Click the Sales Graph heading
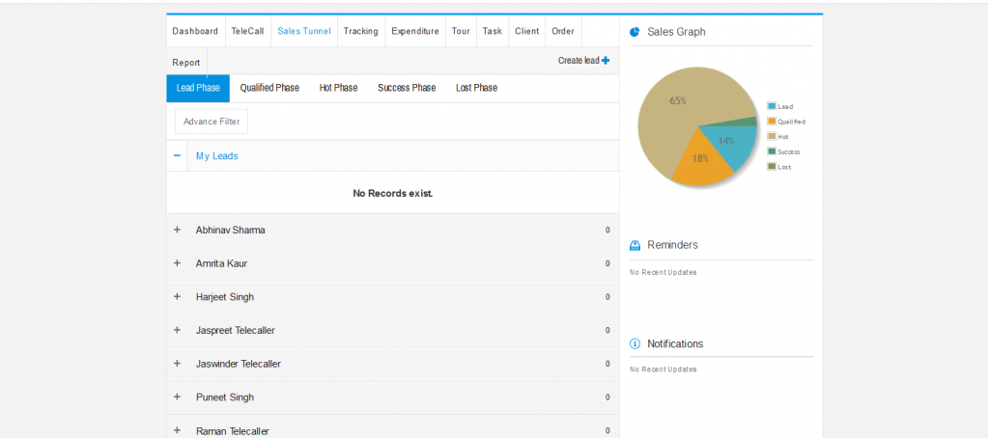 [x=677, y=32]
